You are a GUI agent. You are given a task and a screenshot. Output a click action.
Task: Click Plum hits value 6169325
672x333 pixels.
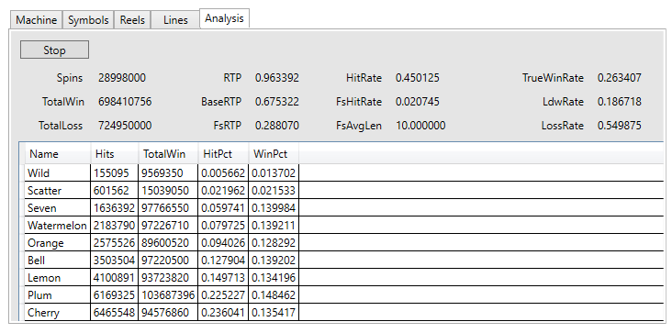[115, 295]
